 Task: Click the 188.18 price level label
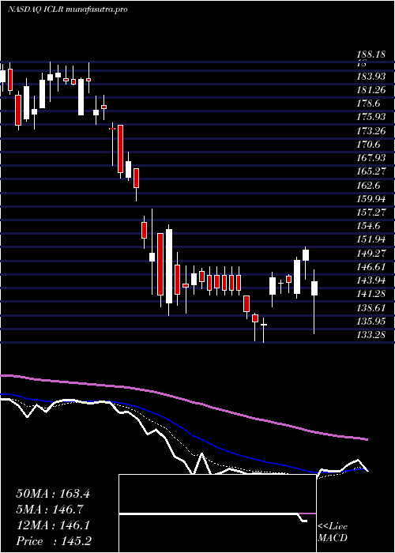click(371, 55)
